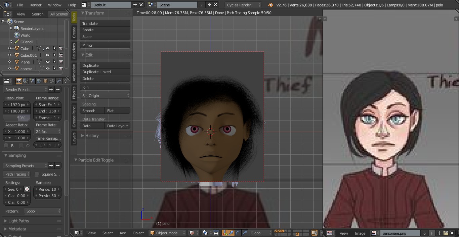Viewport: 459px width, 237px height.
Task: Expand the Cube.001 tree item
Action: tap(10, 55)
